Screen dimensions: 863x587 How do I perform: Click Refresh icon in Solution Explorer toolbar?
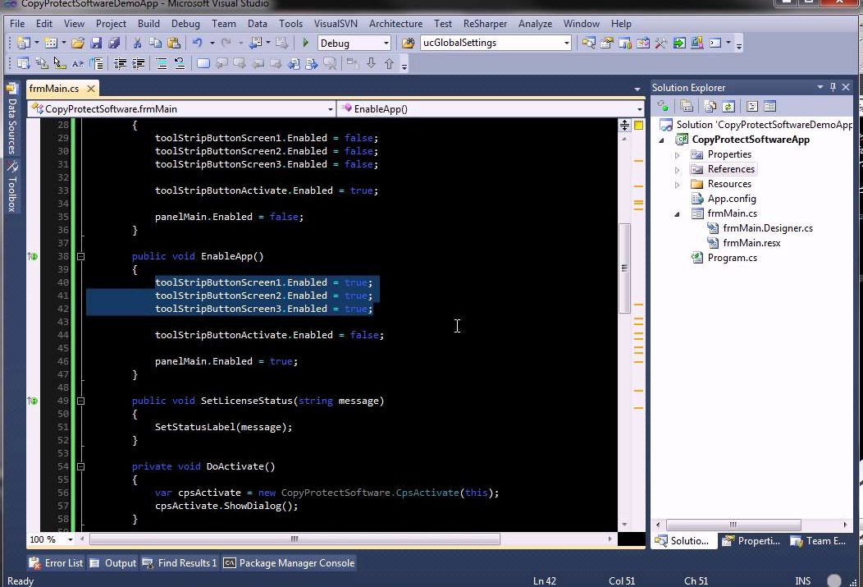[x=728, y=106]
